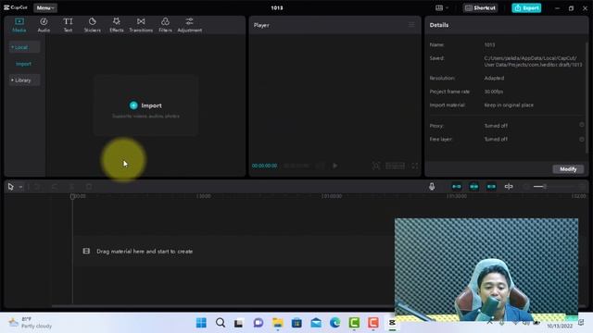Image resolution: width=593 pixels, height=333 pixels.
Task: Click the 'Drag material here' track area
Action: click(x=233, y=252)
